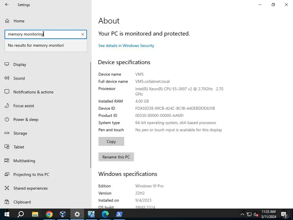Screen dimensions: 293x220
Task: Launch File Explorer from the taskbar
Action: tap(35, 214)
